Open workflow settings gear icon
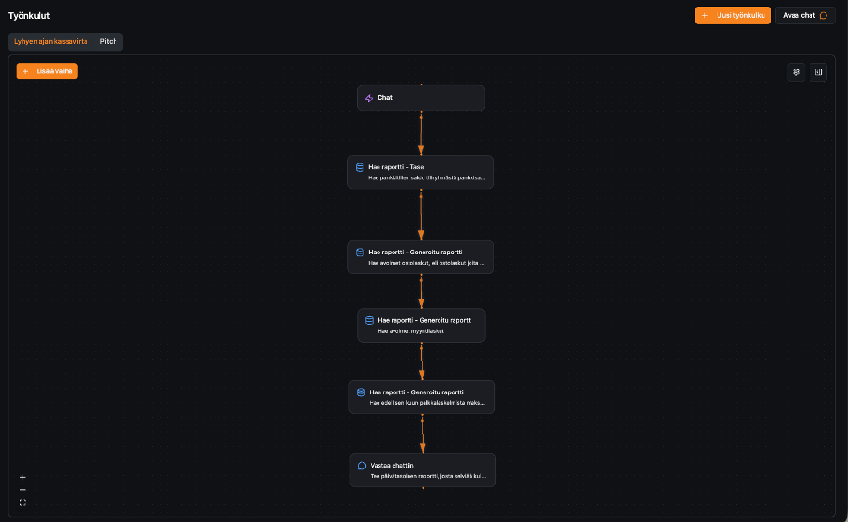The image size is (849, 522). 796,72
